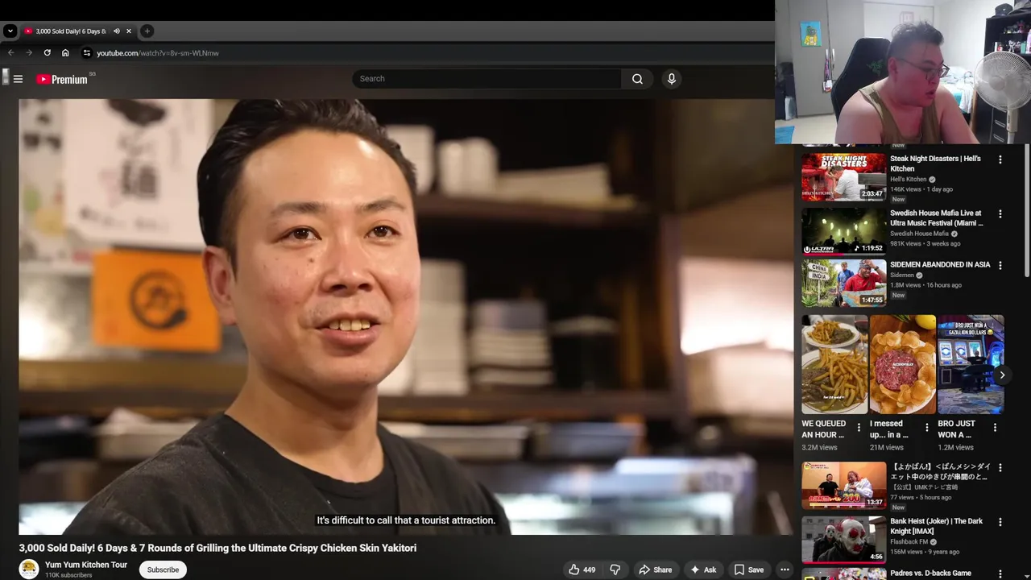1031x580 pixels.
Task: Save video to a playlist
Action: click(x=748, y=570)
